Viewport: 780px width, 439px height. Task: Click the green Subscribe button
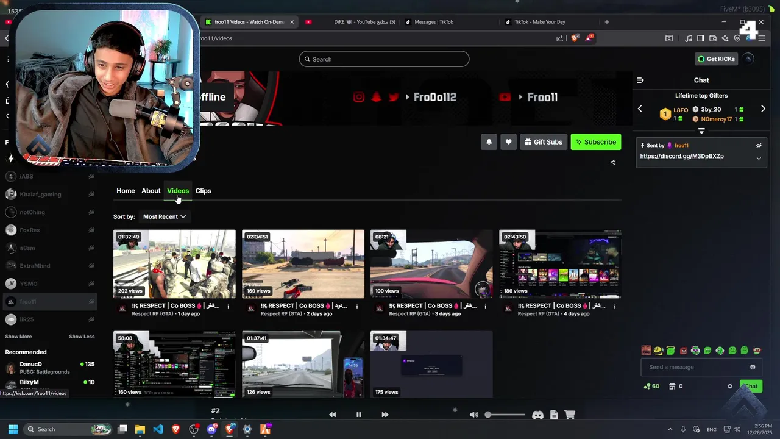coord(596,142)
